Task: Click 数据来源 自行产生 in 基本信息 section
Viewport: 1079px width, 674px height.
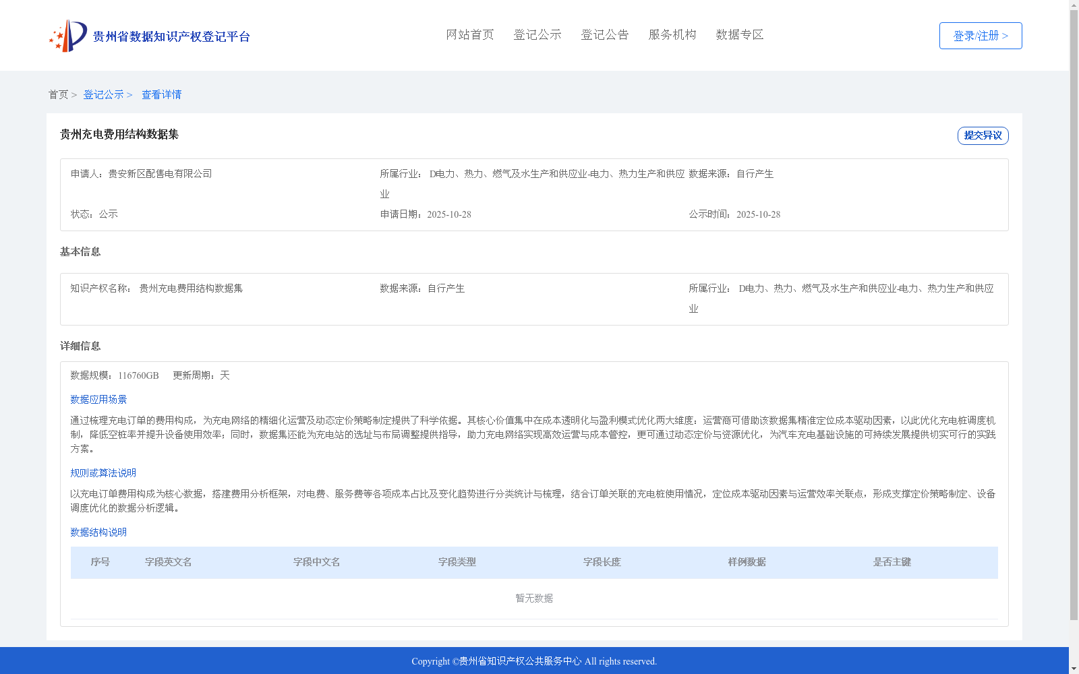Action: click(x=422, y=288)
